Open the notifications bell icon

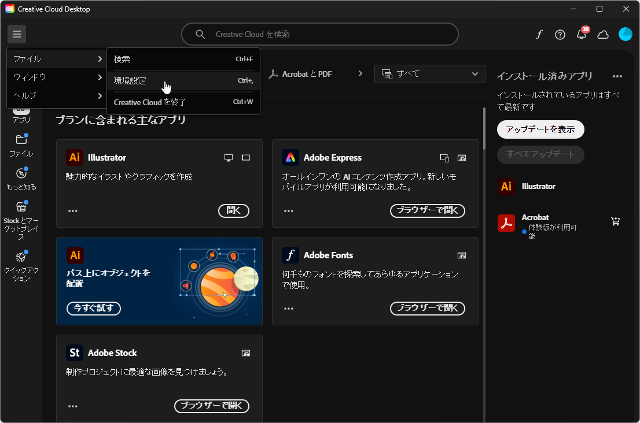click(x=582, y=35)
